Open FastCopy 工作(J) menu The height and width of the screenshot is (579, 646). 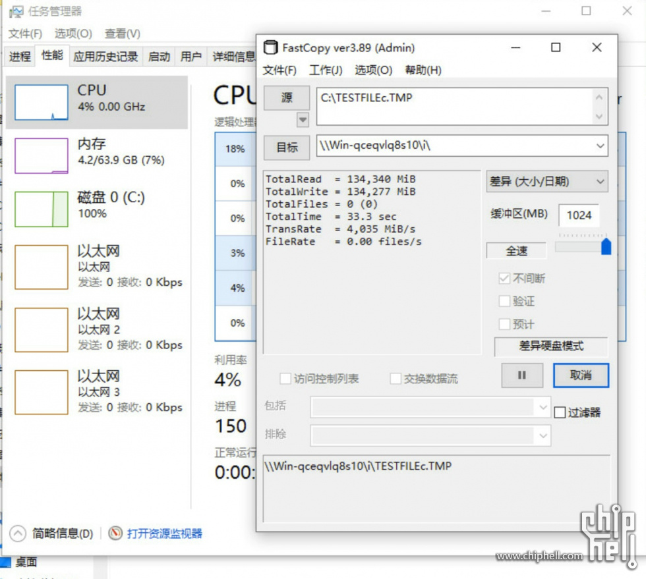click(x=326, y=70)
